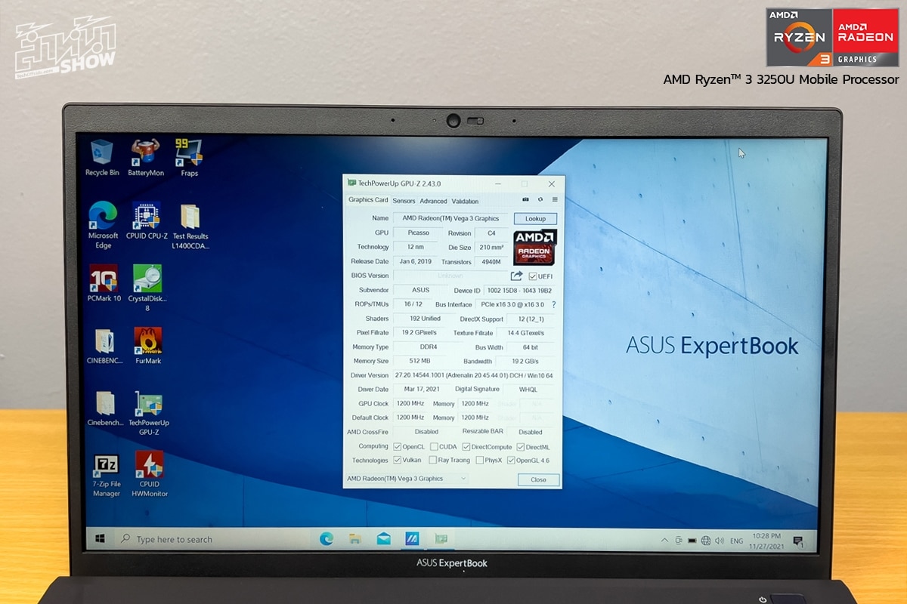The image size is (907, 604).
Task: Switch to the Sensors tab
Action: 404,201
